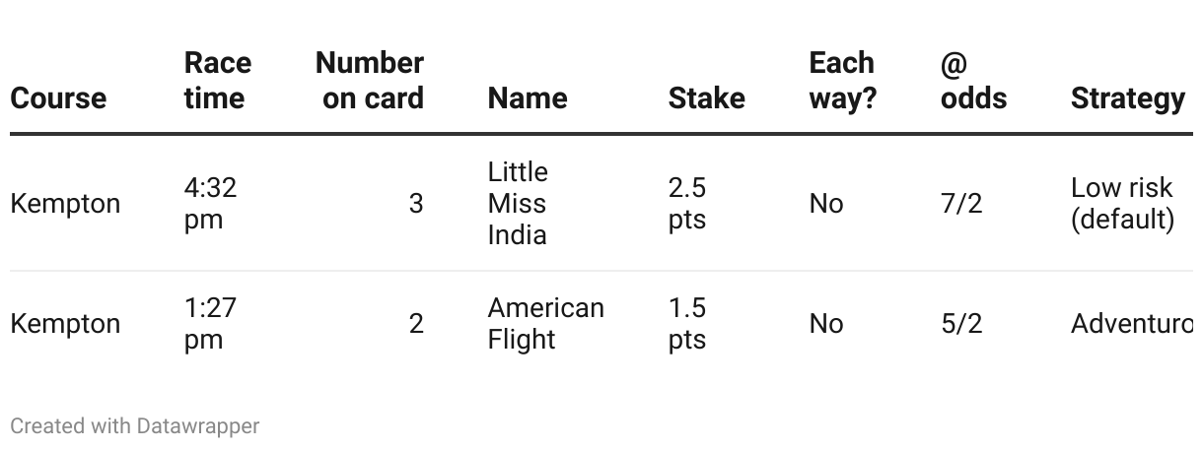Click the Adventurous strategy cell
The width and height of the screenshot is (1203, 449).
tap(1132, 323)
